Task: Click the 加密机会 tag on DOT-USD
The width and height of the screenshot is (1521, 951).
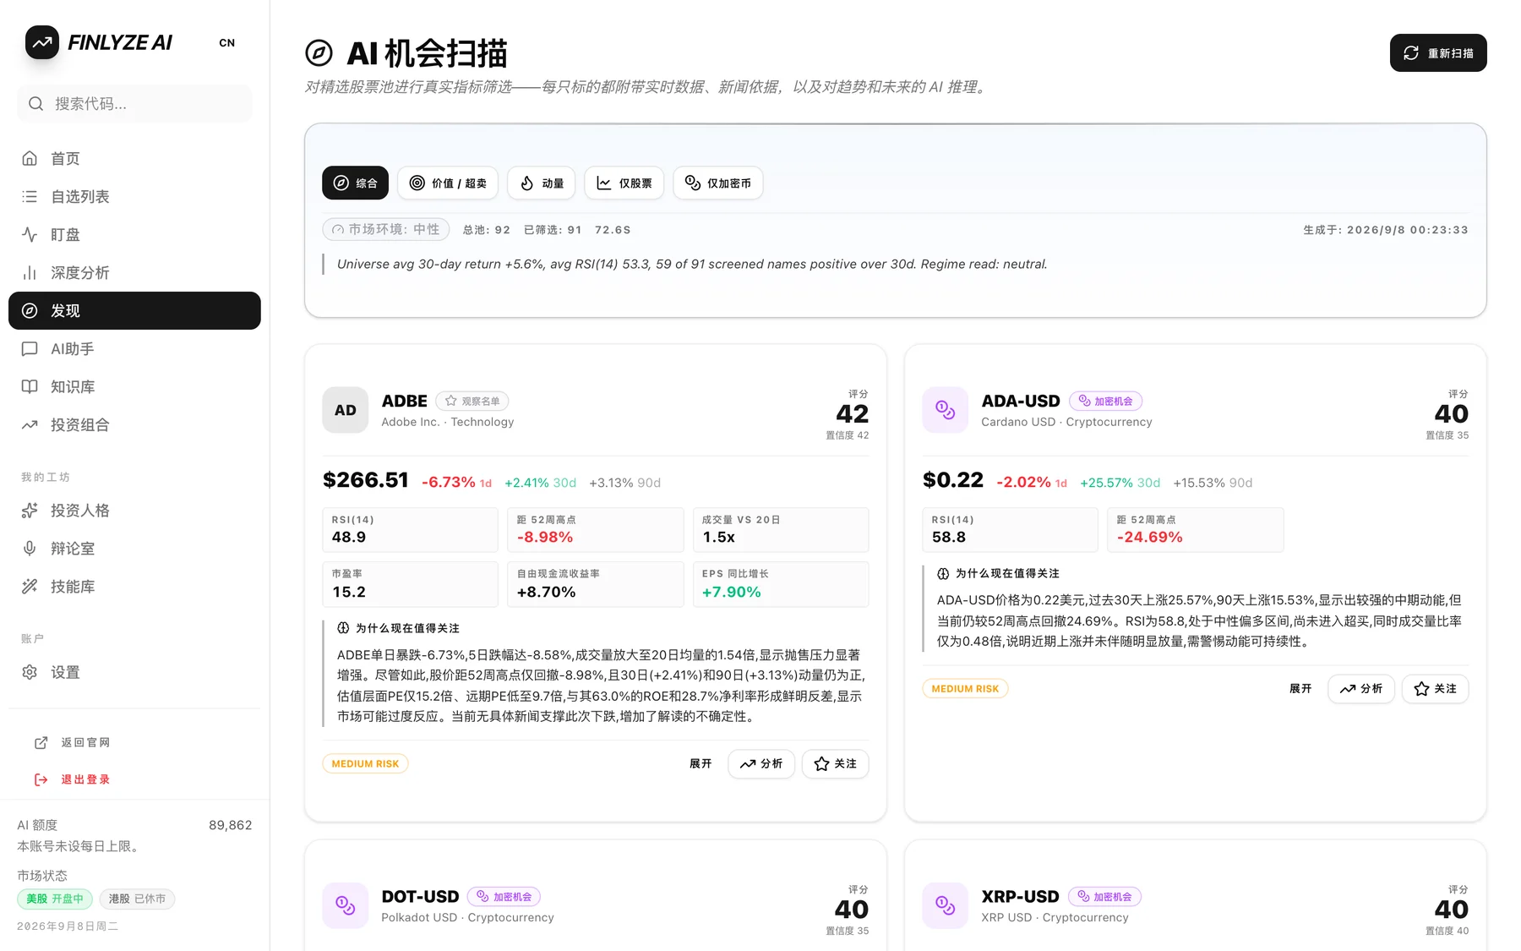Action: (504, 896)
